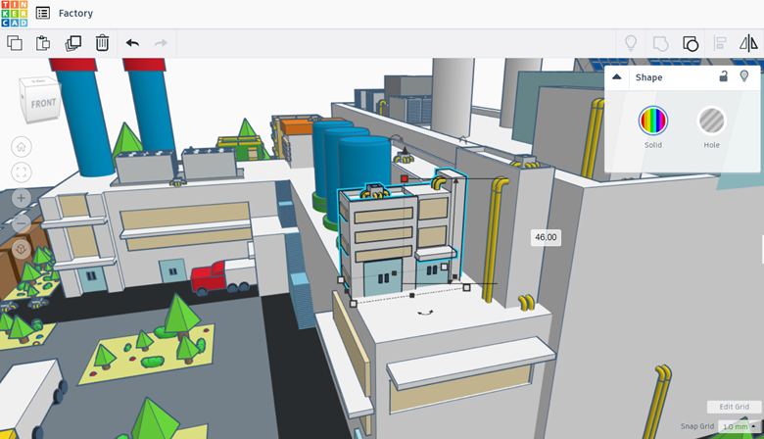
Task: Click the Factory design title
Action: (x=75, y=13)
